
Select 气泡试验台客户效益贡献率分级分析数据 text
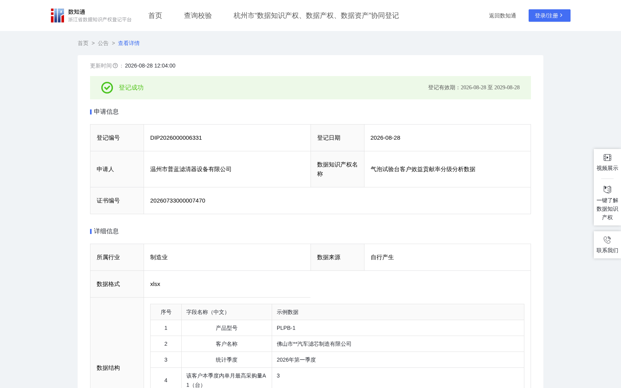tap(423, 169)
